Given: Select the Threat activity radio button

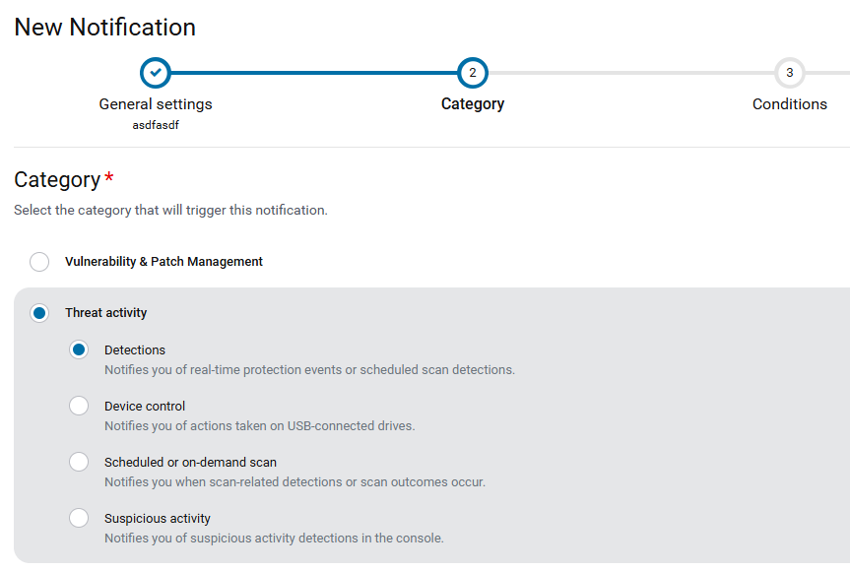Looking at the screenshot, I should click(x=39, y=313).
